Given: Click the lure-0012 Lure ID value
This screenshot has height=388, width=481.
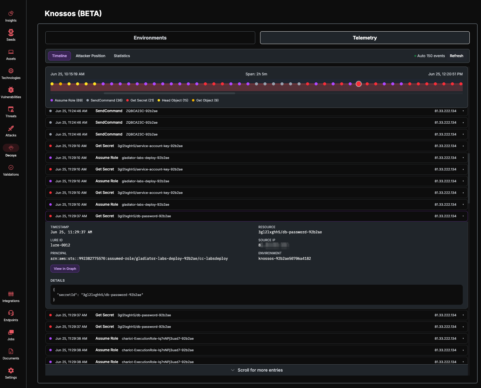Looking at the screenshot, I should pos(60,245).
